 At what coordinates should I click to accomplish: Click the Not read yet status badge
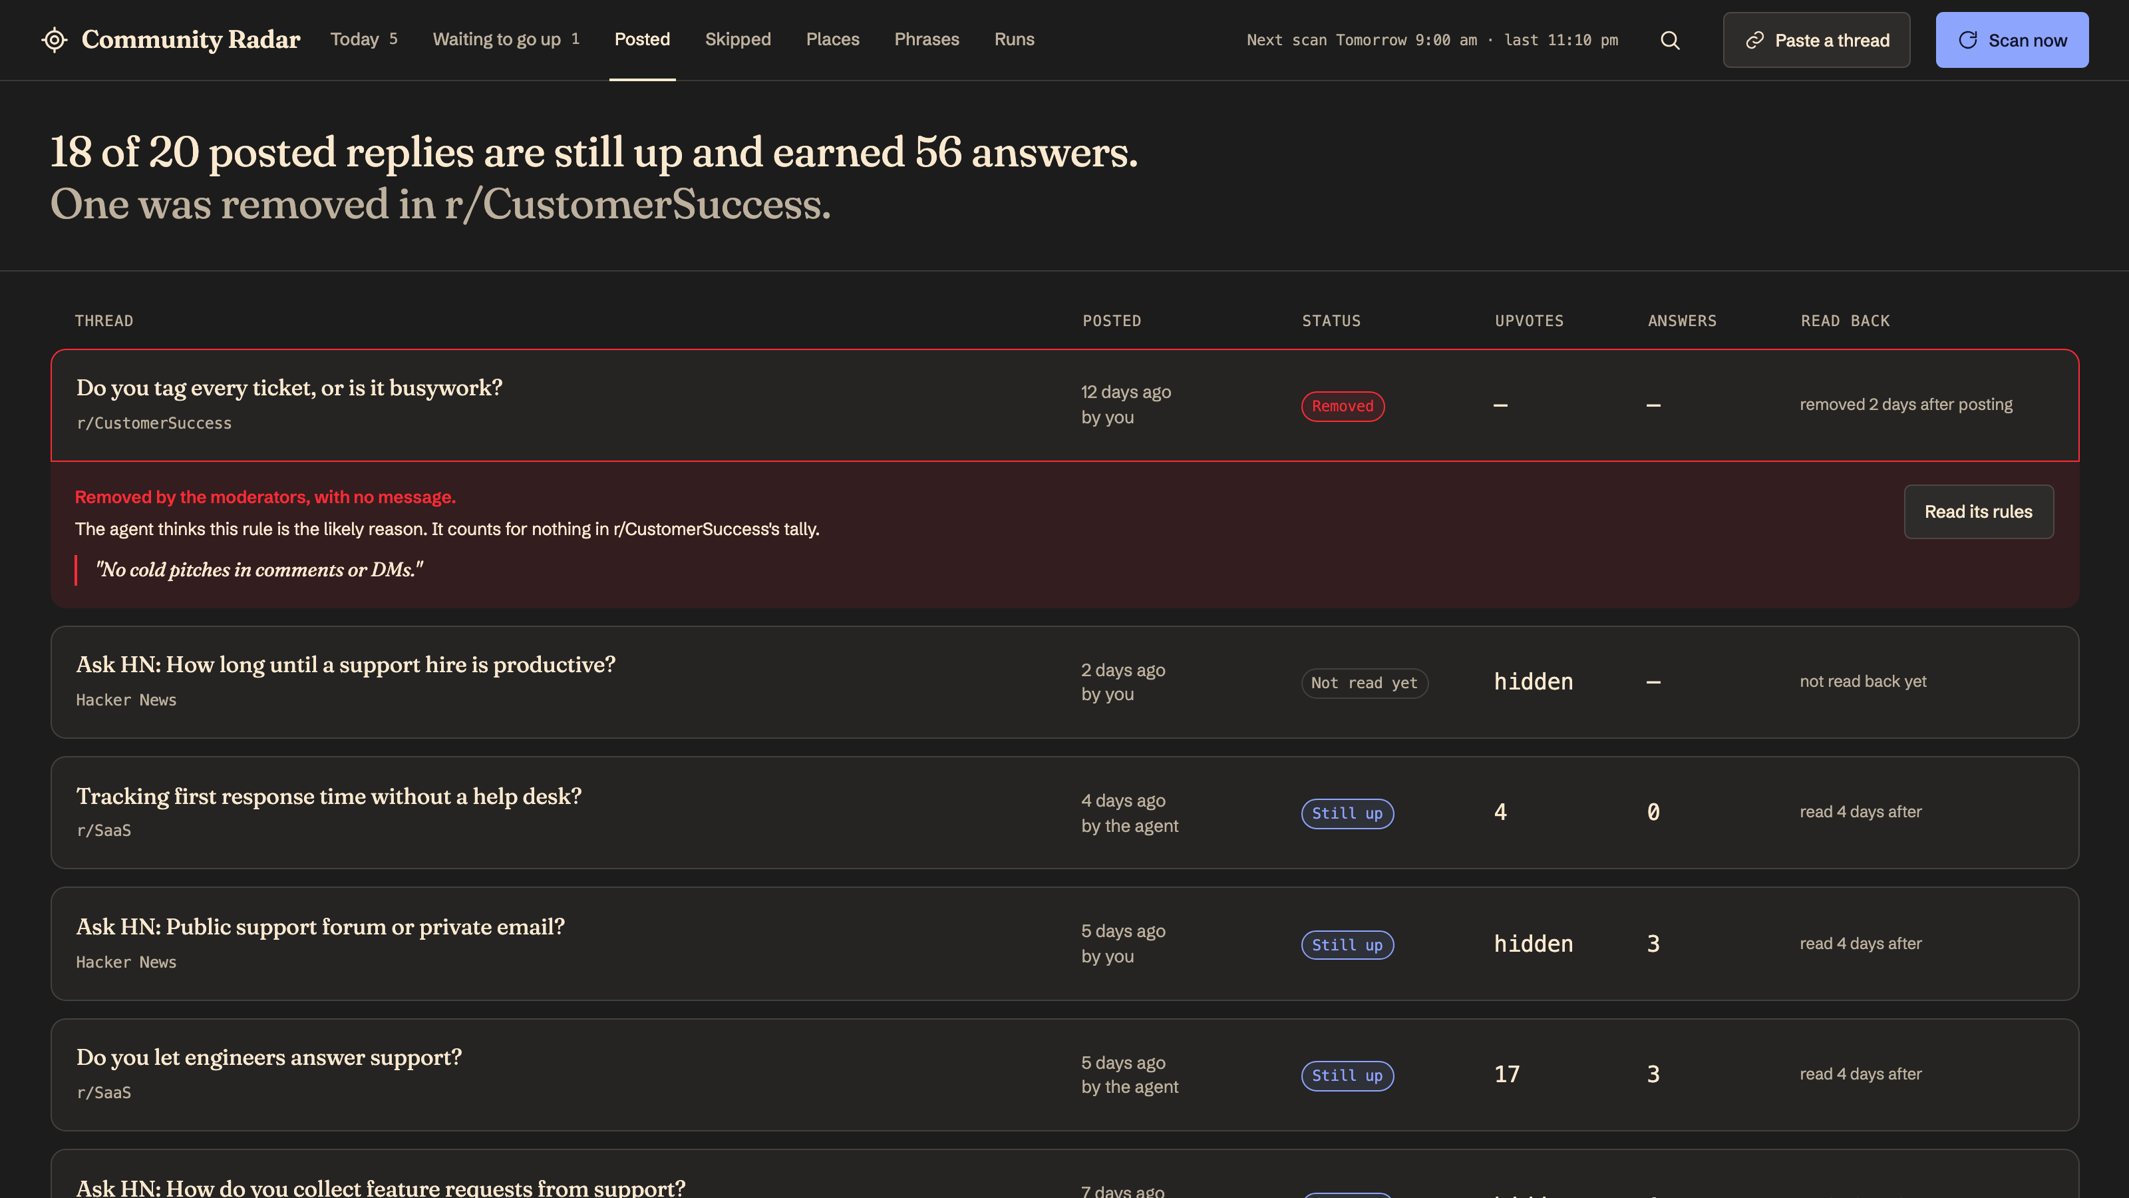[x=1365, y=683]
